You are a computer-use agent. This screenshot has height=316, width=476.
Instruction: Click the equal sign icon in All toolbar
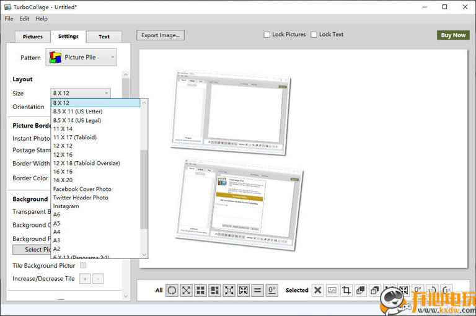tap(258, 290)
